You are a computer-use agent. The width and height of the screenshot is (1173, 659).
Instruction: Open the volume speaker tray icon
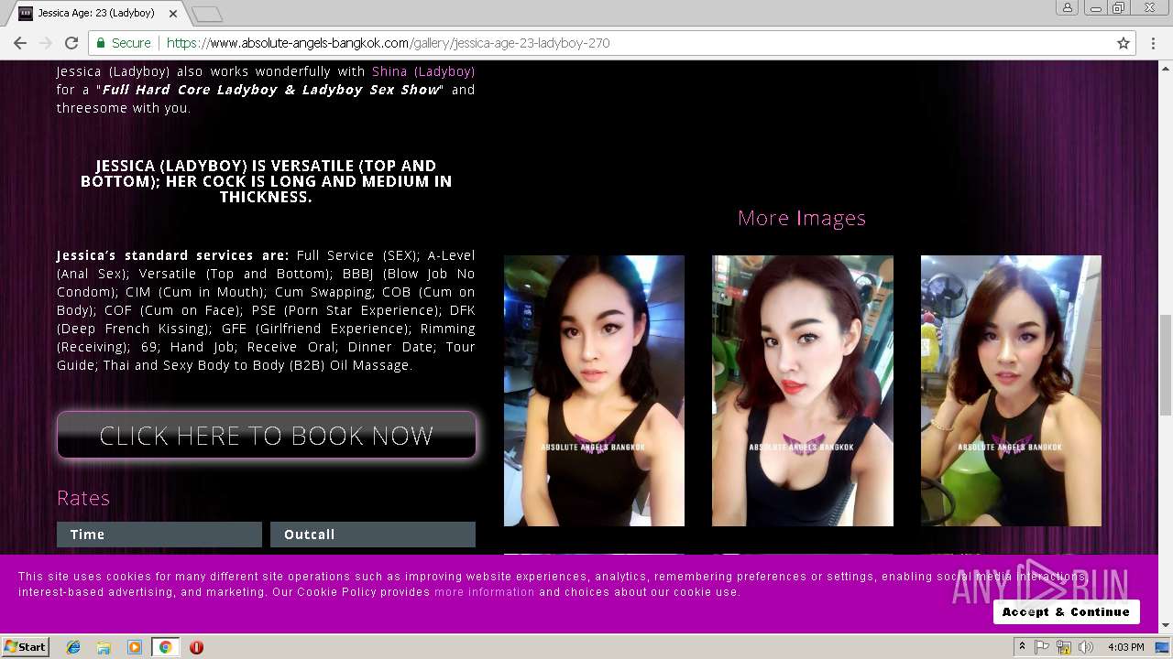(x=1086, y=647)
